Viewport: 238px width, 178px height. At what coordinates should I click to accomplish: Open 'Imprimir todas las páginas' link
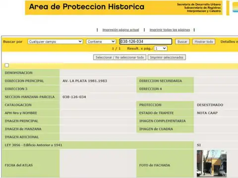coord(170,30)
